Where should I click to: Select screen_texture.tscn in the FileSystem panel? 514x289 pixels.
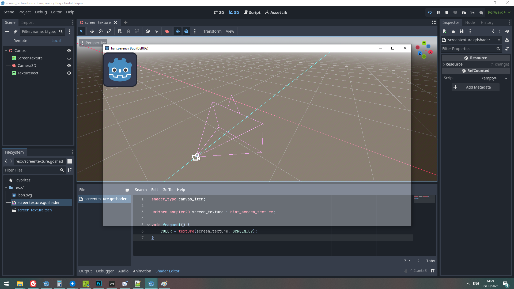point(35,210)
